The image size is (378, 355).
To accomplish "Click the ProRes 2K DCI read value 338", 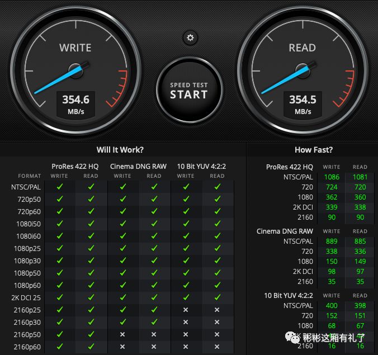I will [360, 207].
